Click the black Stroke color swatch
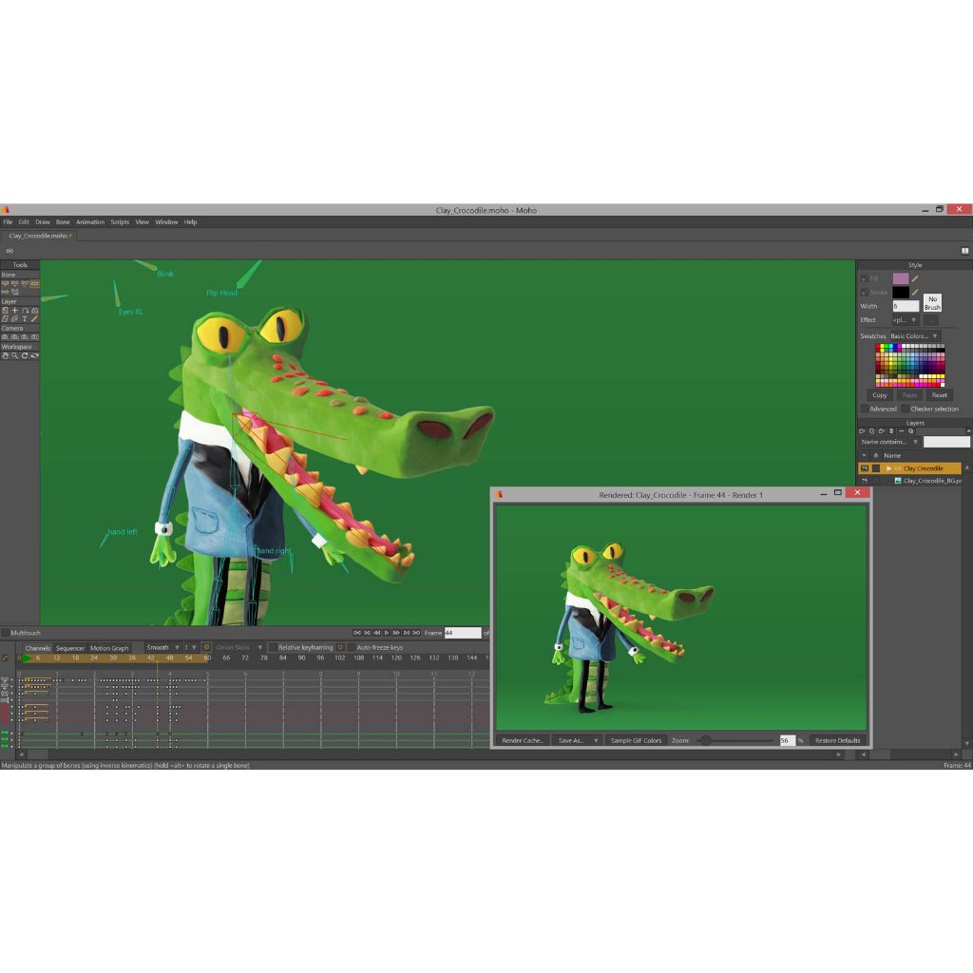This screenshot has height=973, width=973. click(901, 293)
